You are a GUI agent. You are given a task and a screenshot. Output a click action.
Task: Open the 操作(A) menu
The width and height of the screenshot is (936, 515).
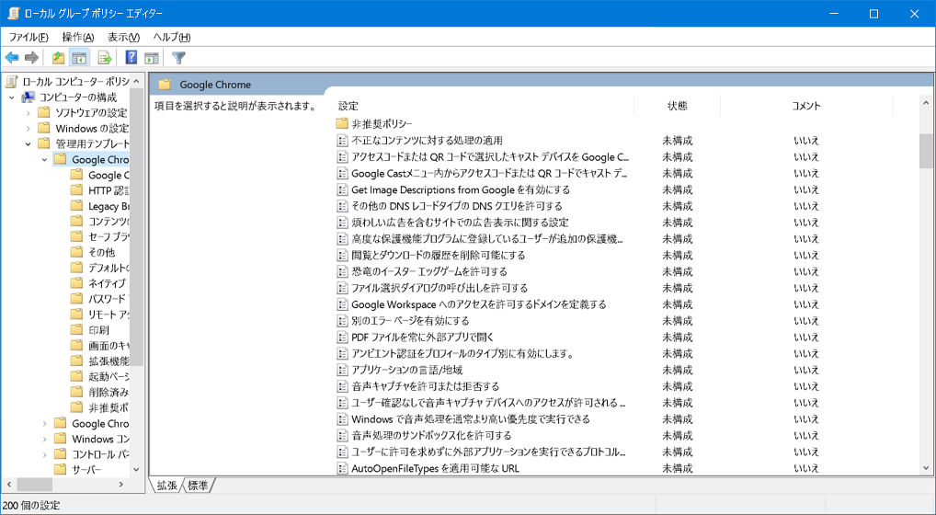77,37
